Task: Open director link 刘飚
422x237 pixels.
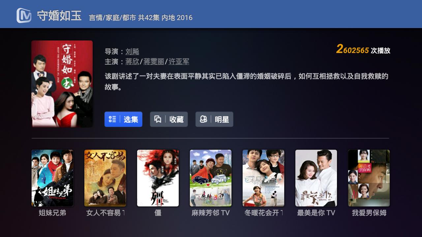Action: 132,52
